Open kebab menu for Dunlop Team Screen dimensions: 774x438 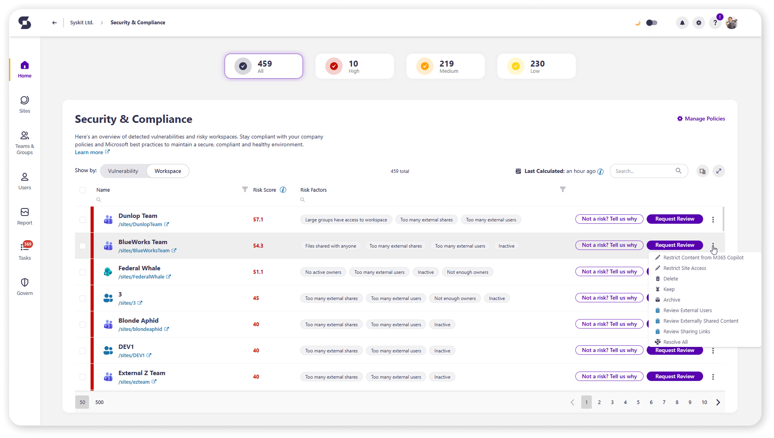pyautogui.click(x=713, y=220)
